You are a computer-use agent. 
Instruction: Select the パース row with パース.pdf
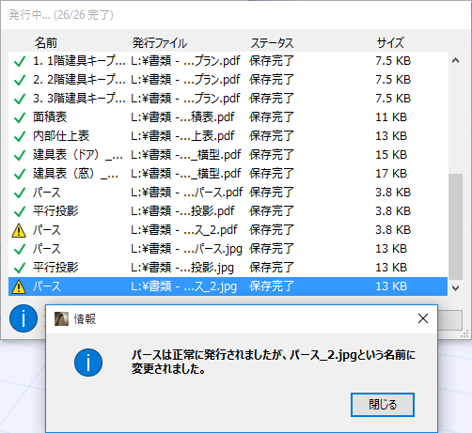click(x=228, y=193)
